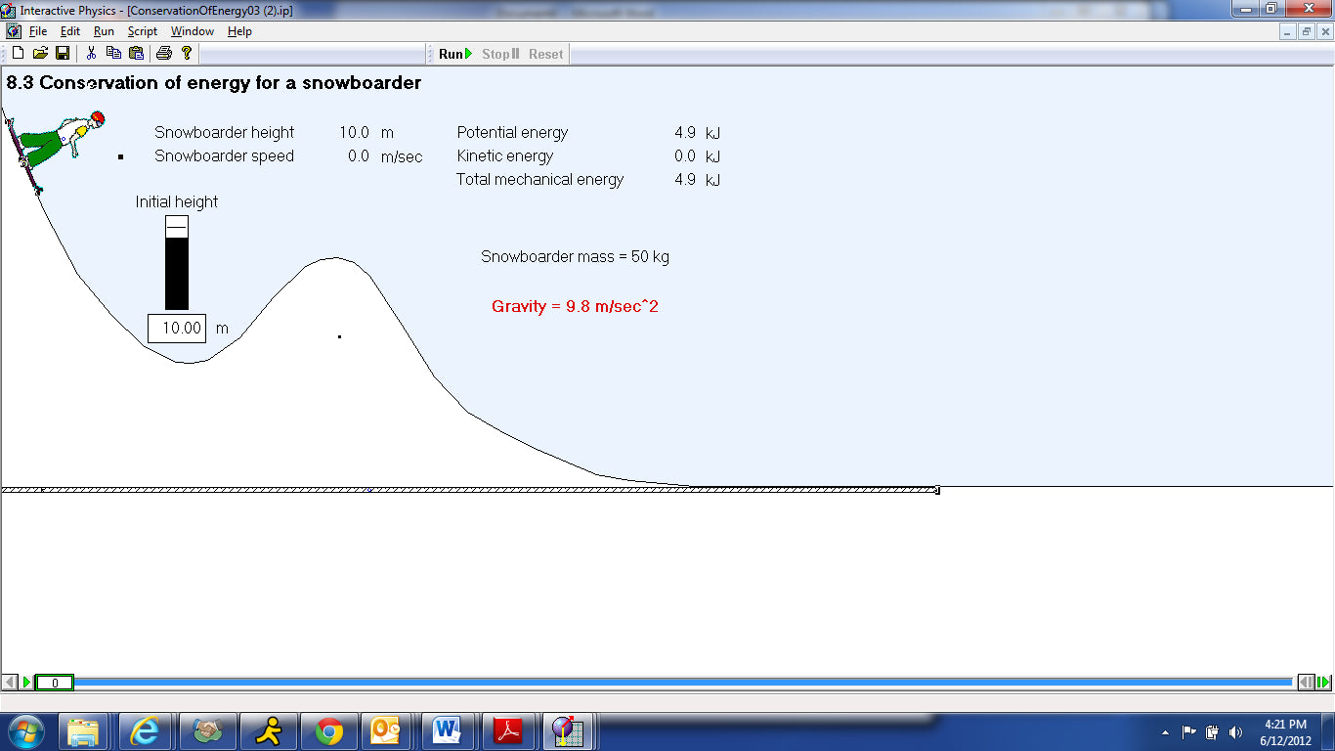Open Google Chrome from the taskbar
The width and height of the screenshot is (1335, 751).
tap(329, 731)
